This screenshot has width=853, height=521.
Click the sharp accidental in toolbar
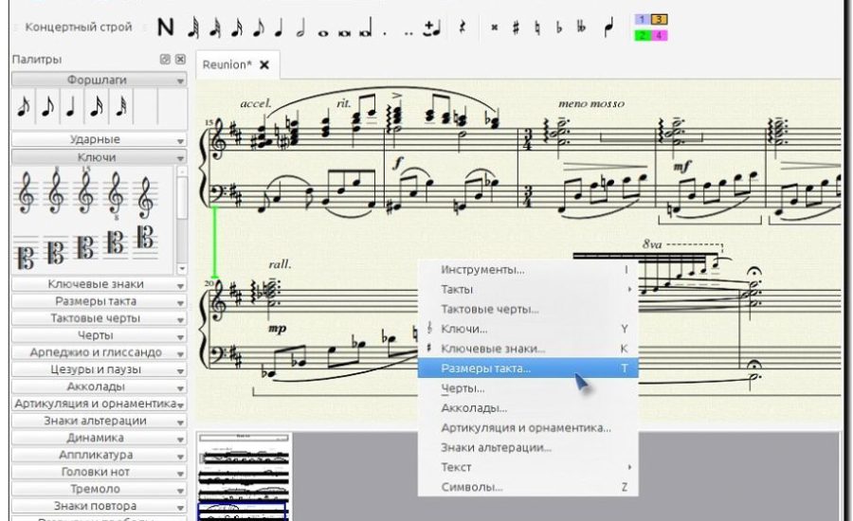(516, 27)
